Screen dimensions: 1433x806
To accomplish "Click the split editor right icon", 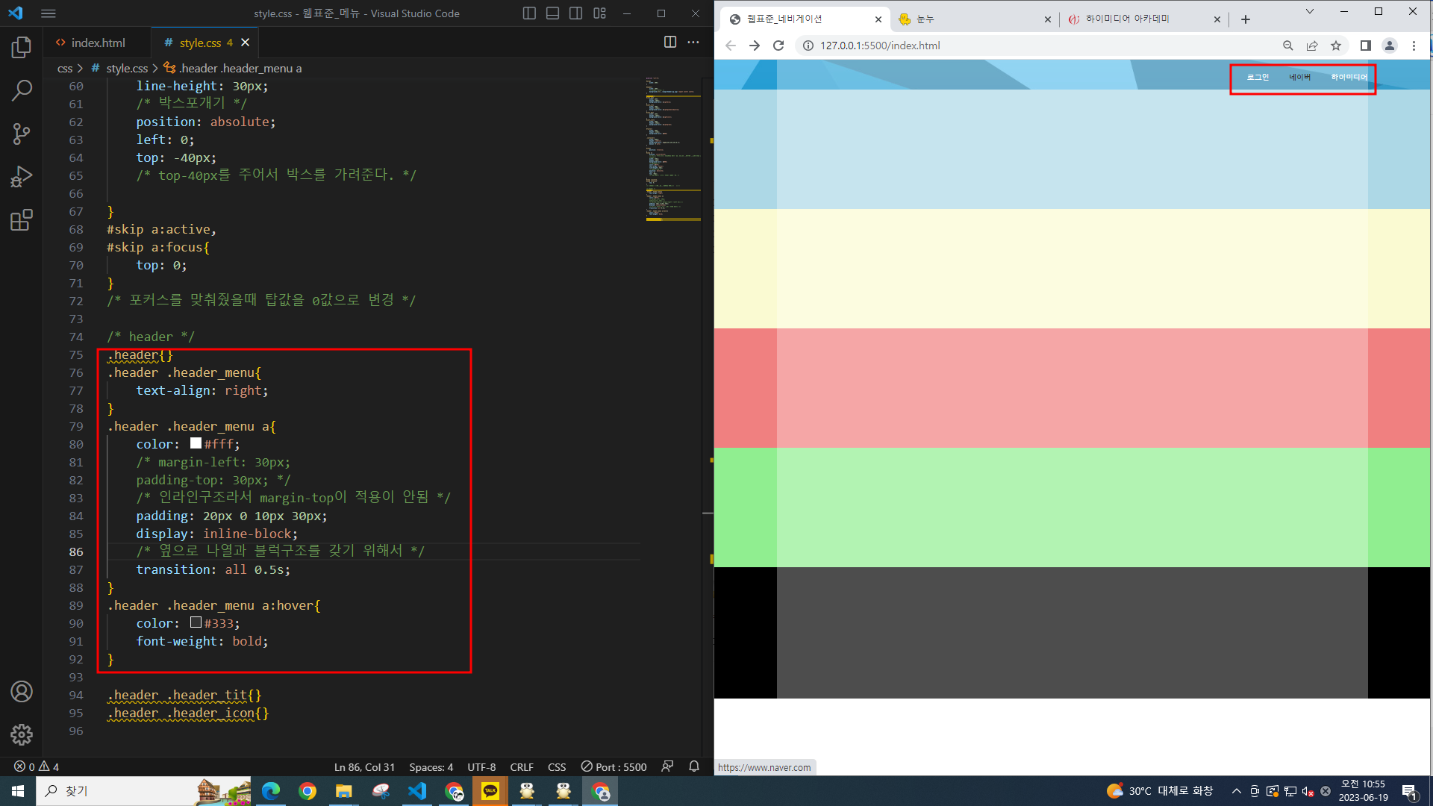I will coord(669,43).
